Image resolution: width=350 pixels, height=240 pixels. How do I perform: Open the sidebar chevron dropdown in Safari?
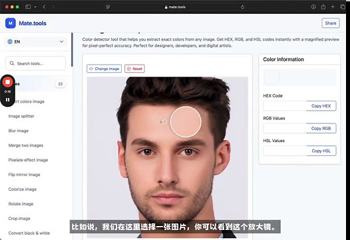tap(35, 7)
